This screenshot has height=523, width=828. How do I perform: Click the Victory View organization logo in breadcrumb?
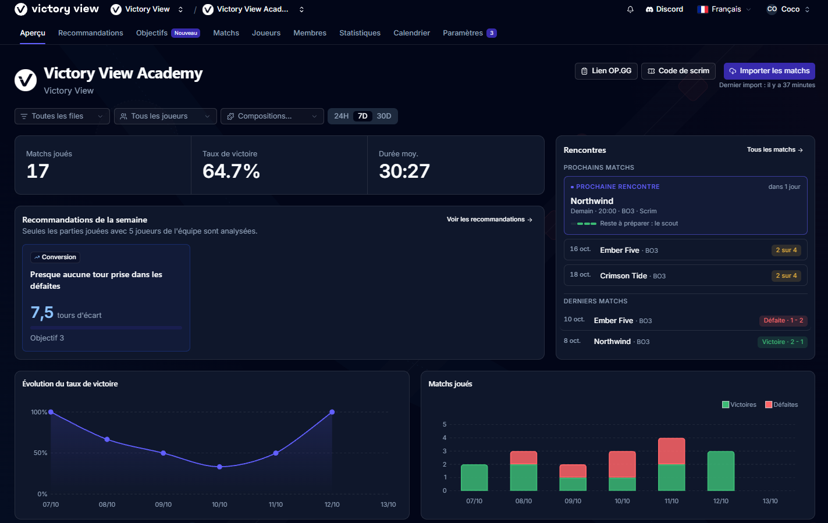(x=116, y=9)
